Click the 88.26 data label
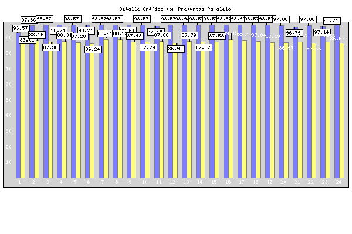 click(x=36, y=35)
